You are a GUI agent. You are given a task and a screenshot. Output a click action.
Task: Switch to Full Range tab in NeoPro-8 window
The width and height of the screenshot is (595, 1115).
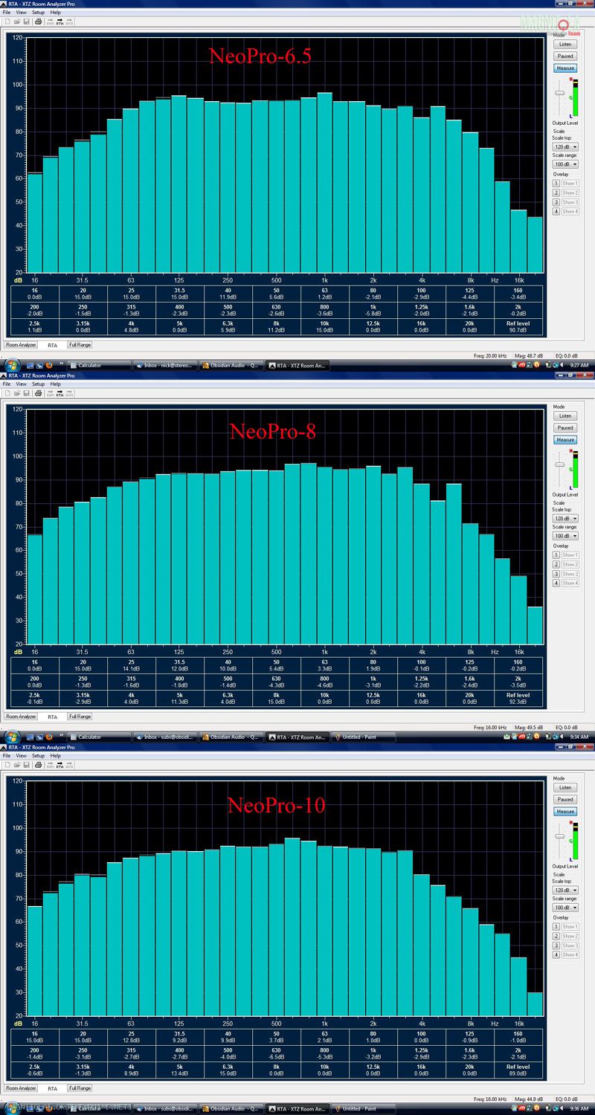[80, 717]
